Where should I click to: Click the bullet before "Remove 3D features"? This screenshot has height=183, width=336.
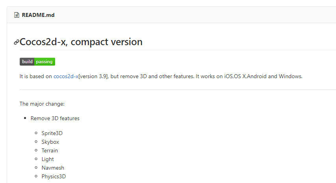click(x=25, y=118)
